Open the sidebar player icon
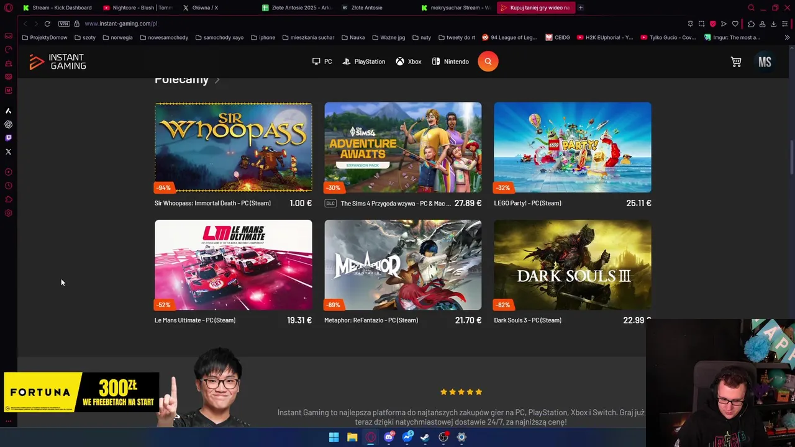 pyautogui.click(x=8, y=172)
